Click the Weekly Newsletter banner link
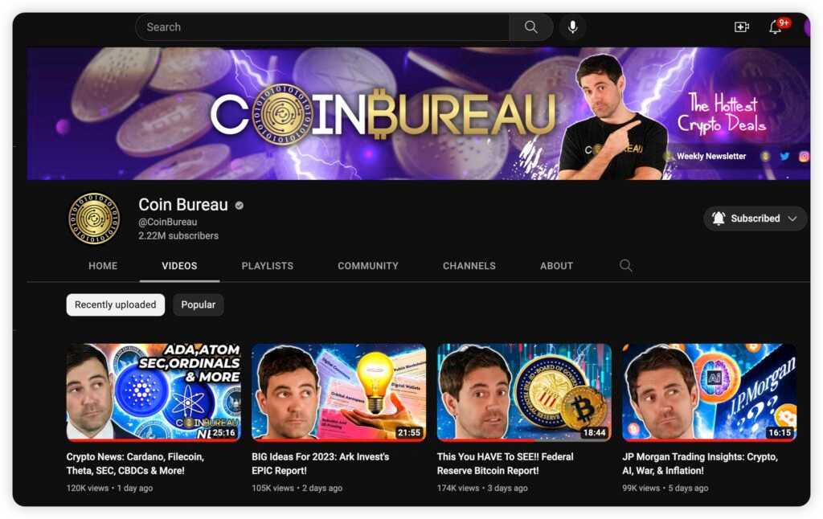This screenshot has height=519, width=823. coord(710,157)
